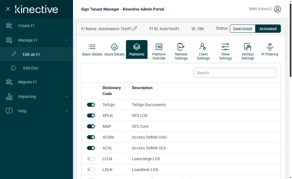Turn off the Access Softek OAO toggle

pyautogui.click(x=91, y=137)
